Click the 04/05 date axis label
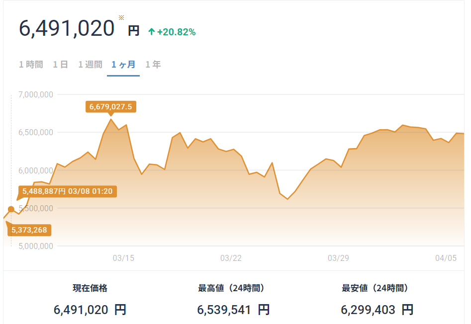The width and height of the screenshot is (471, 324). click(446, 258)
